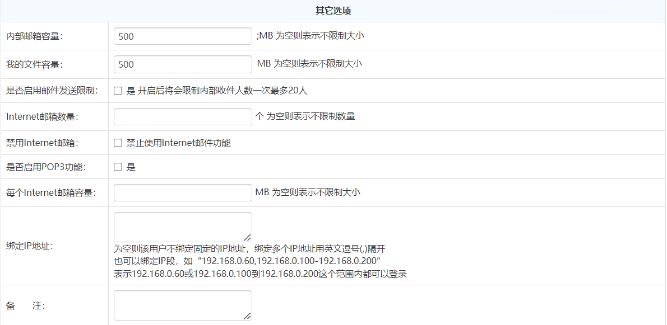The height and width of the screenshot is (325, 667).
Task: Click the 其它选项 section header
Action: point(333,11)
